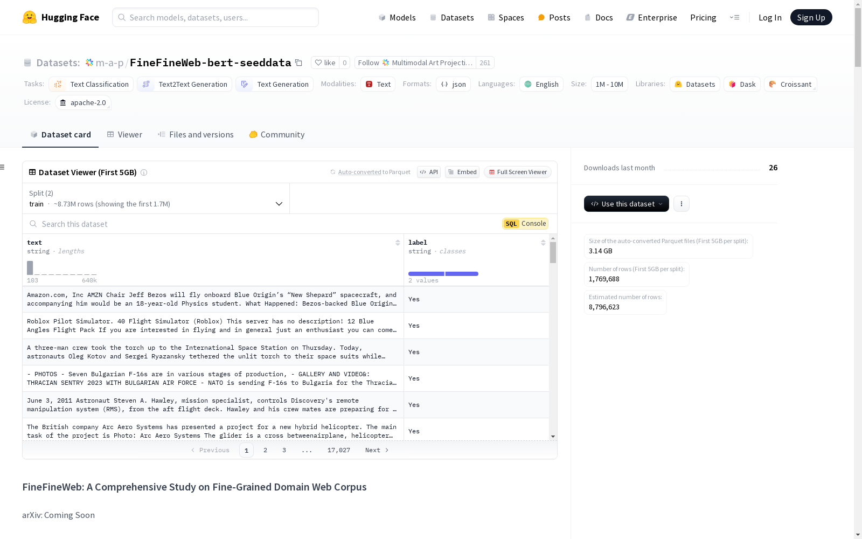This screenshot has width=862, height=539.
Task: Select the Roblox Pilot Simulator row
Action: (x=286, y=326)
